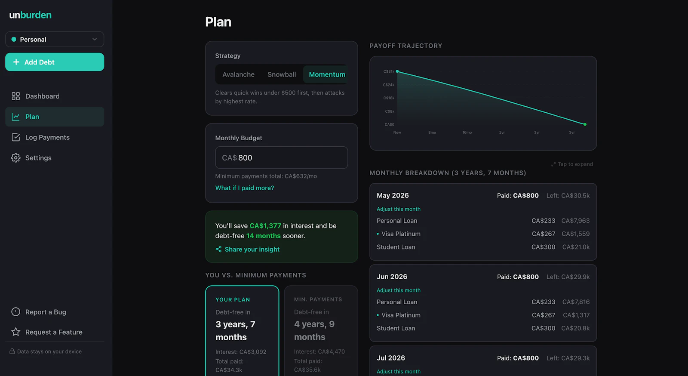Click the Payoff Trajectory heading

[x=406, y=46]
